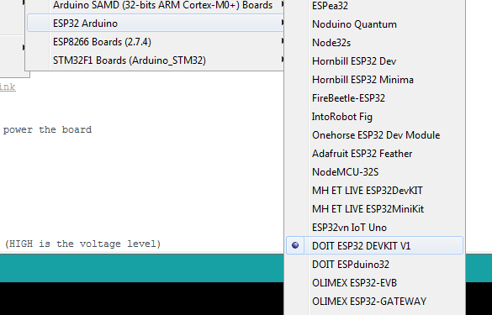Select the Noduino Quantum board

[374, 24]
